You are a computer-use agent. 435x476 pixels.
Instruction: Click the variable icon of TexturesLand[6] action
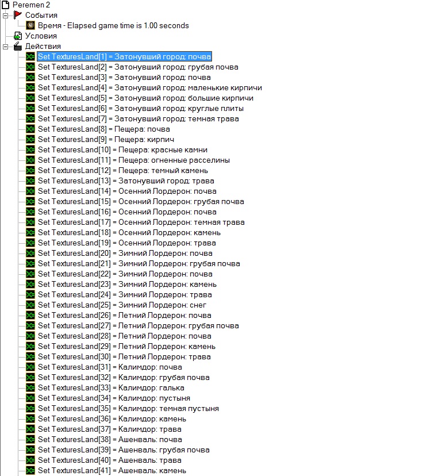pyautogui.click(x=30, y=109)
